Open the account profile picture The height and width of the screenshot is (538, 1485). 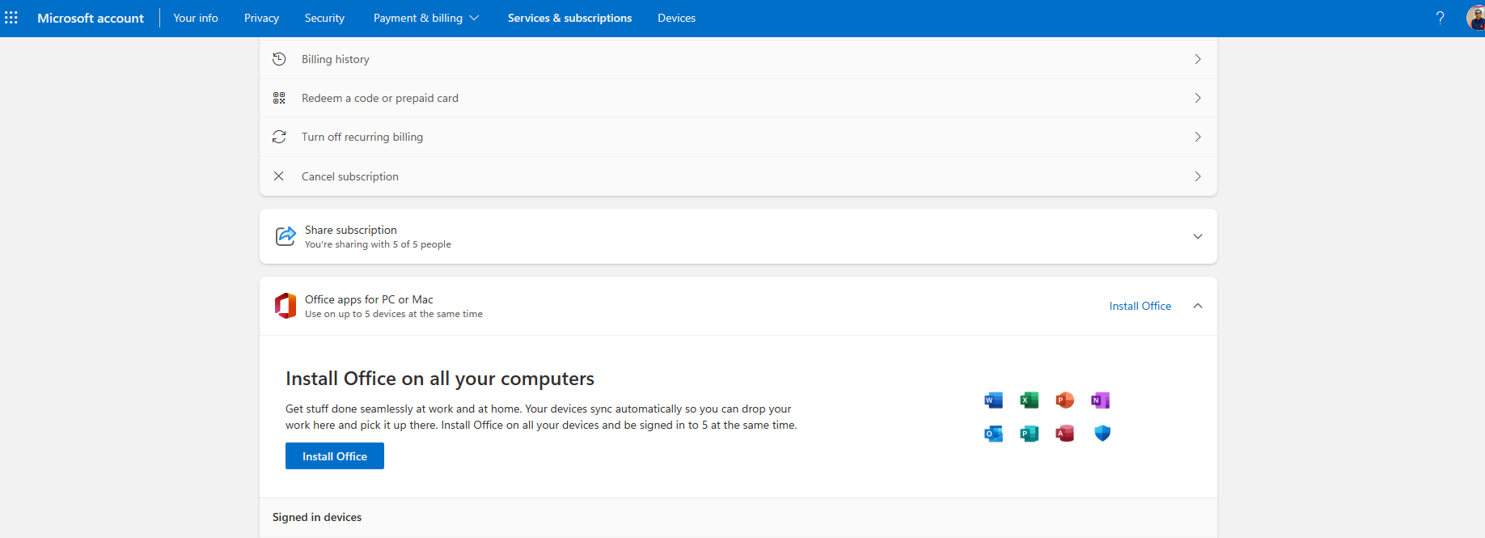[1475, 18]
